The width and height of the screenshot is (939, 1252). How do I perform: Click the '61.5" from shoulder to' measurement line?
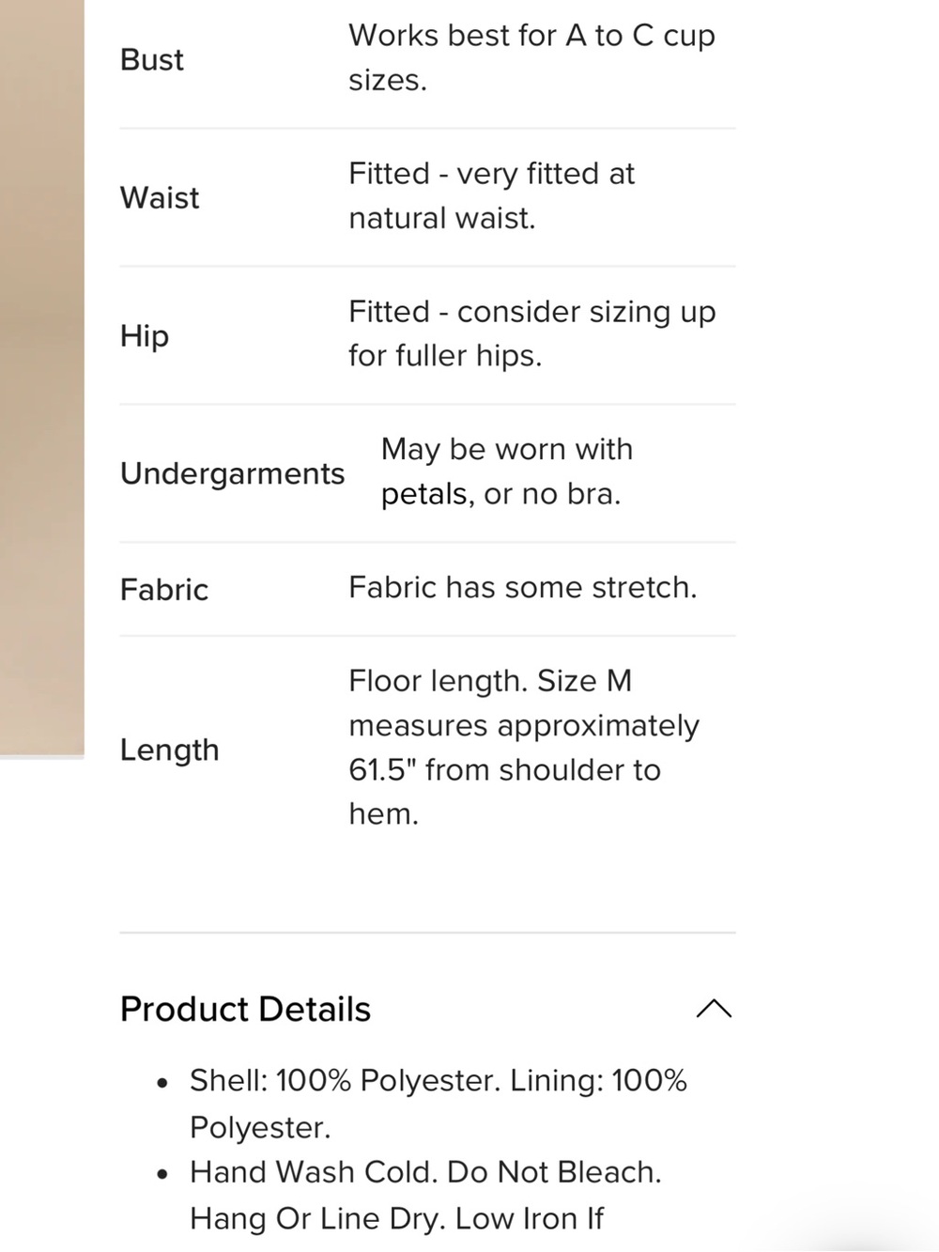pyautogui.click(x=504, y=770)
